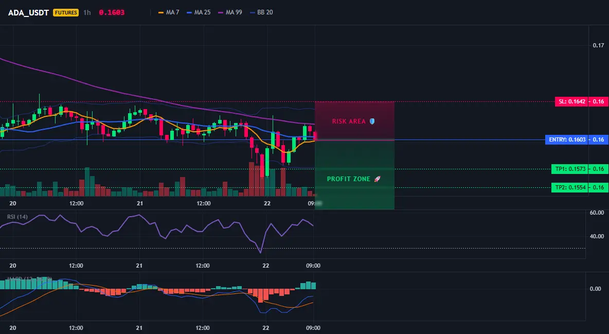Click the 0.16 tag beside the TP1 label

click(x=599, y=169)
